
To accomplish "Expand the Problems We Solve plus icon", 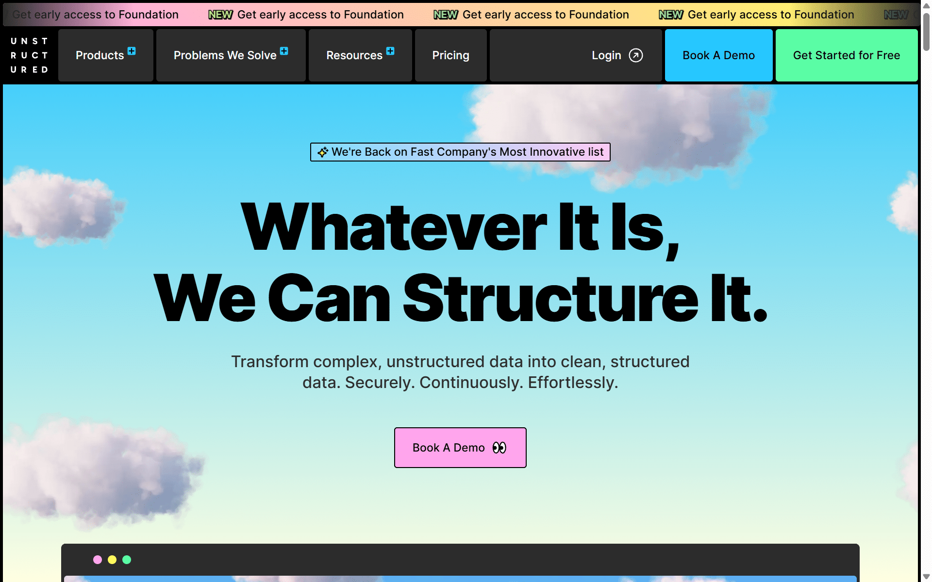I will pos(284,51).
